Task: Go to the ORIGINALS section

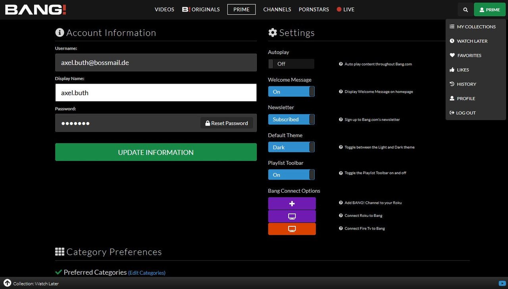Action: [x=201, y=10]
